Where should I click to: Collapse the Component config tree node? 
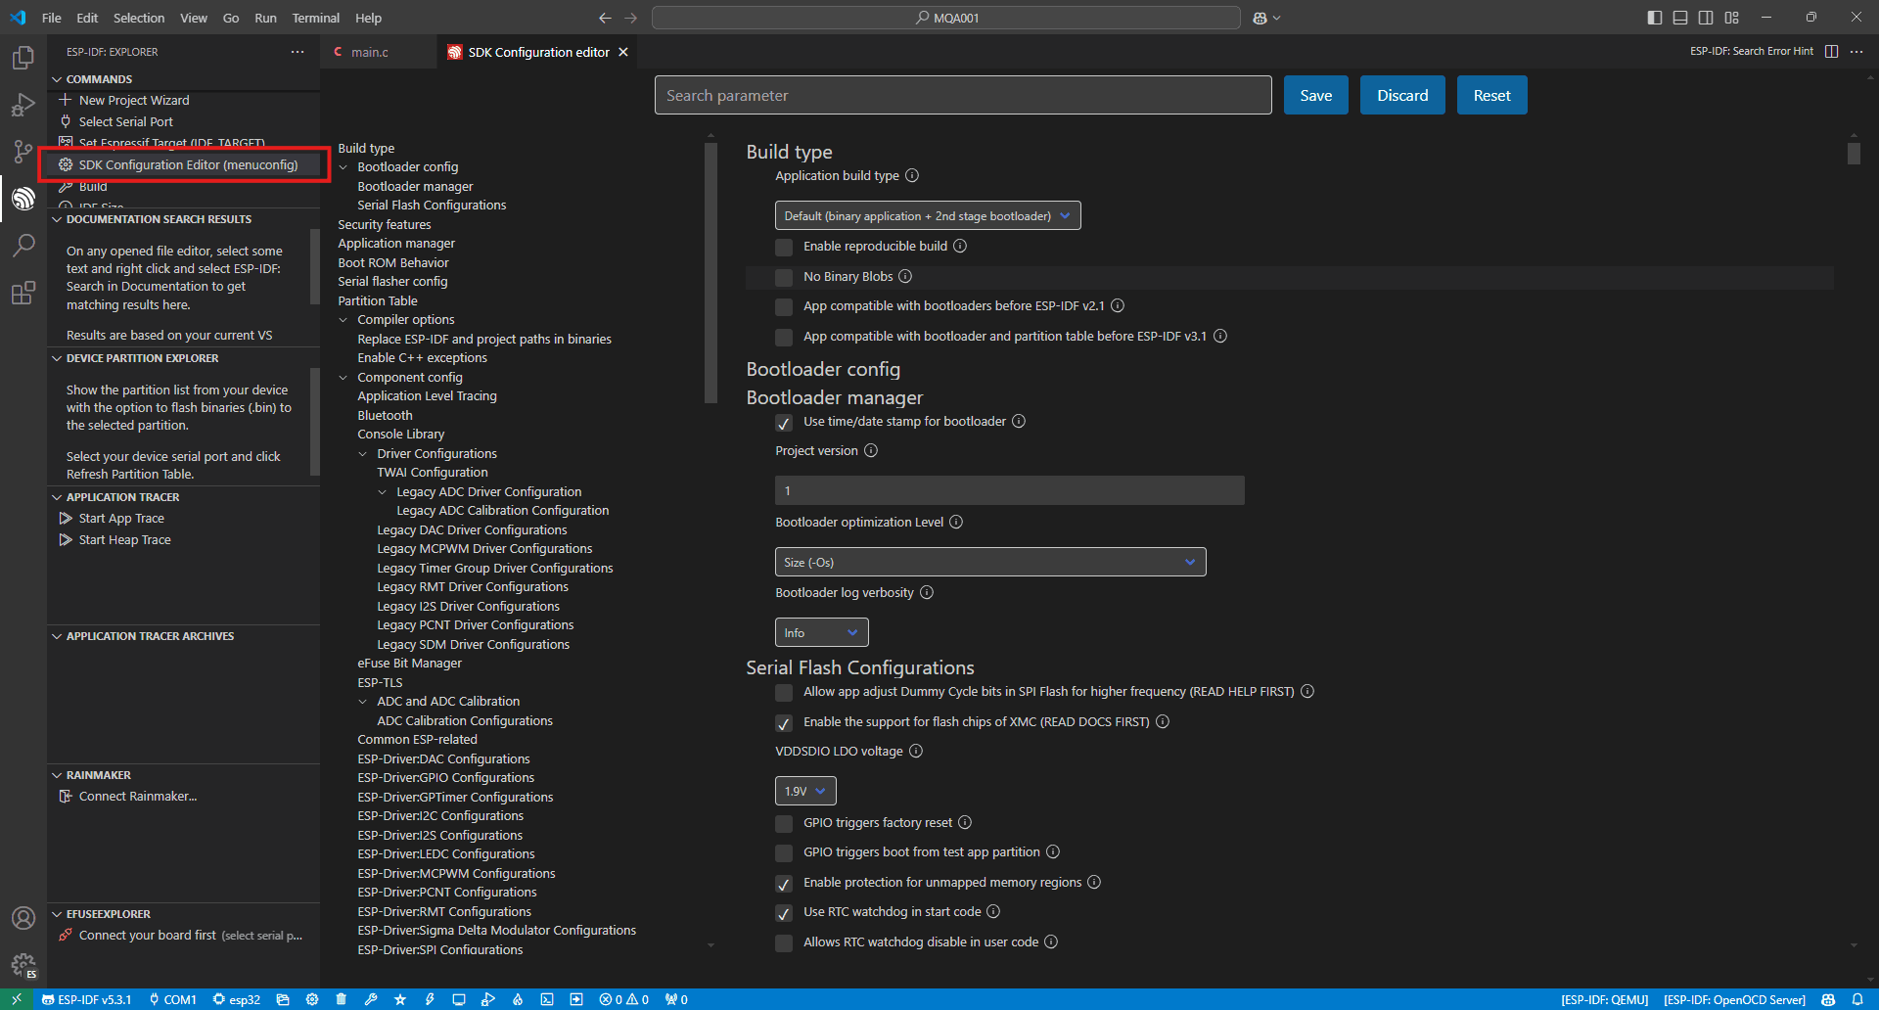click(x=344, y=378)
